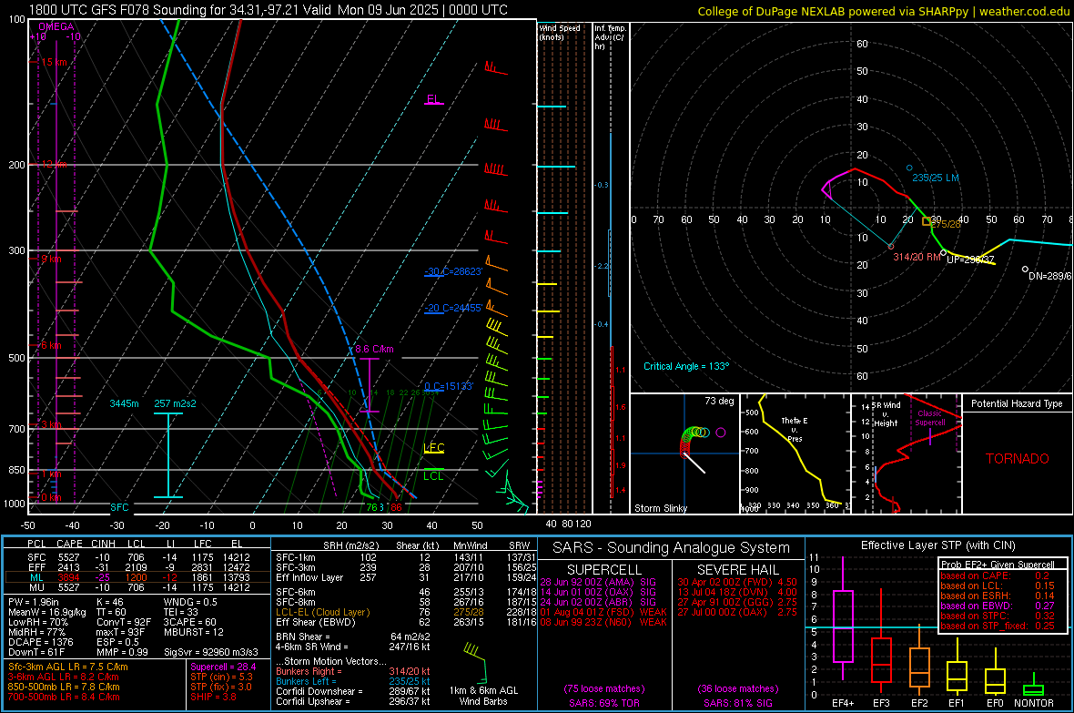Click the SHIP = 3.8 parameter

[213, 697]
